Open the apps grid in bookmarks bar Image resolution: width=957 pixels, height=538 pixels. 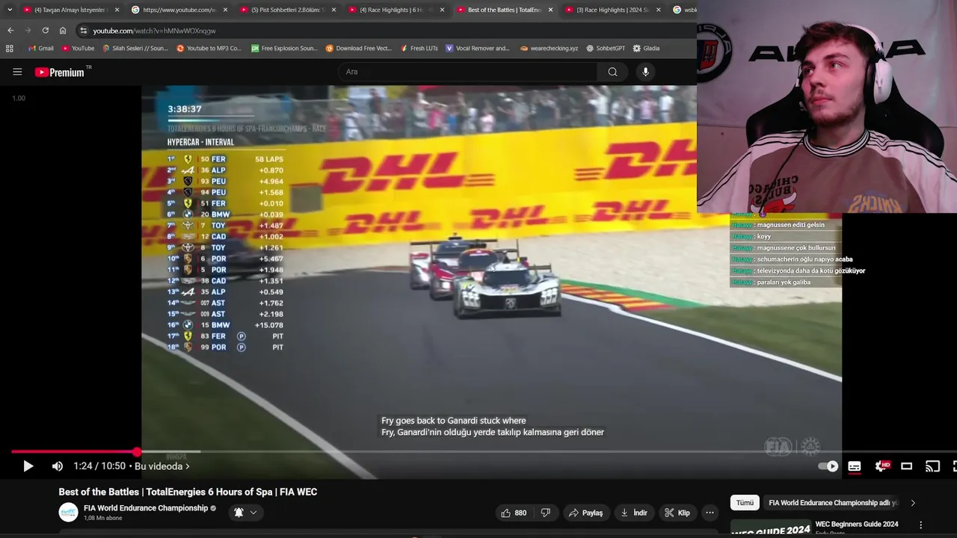tap(10, 48)
